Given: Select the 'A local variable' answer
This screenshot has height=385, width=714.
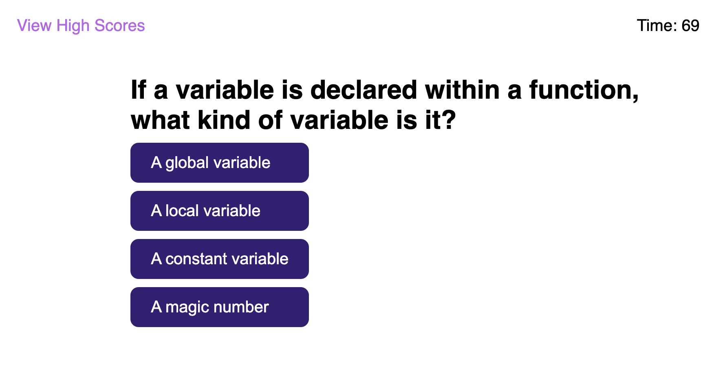Looking at the screenshot, I should pos(219,211).
